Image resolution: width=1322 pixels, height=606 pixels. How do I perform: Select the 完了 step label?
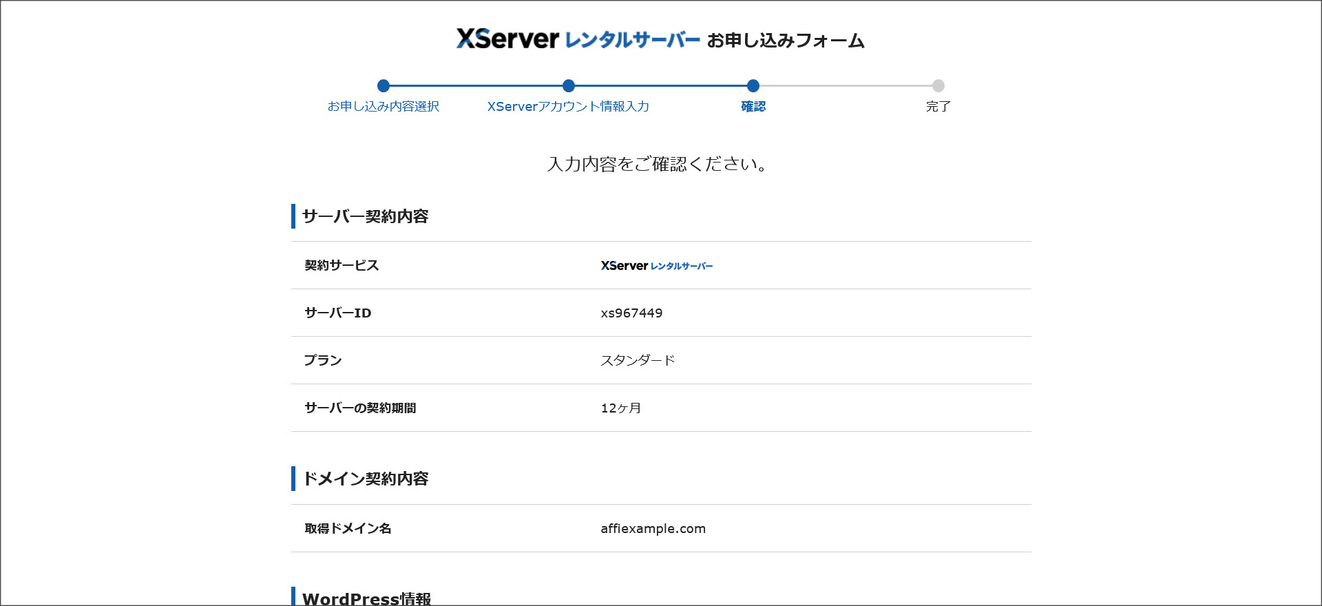coord(938,107)
